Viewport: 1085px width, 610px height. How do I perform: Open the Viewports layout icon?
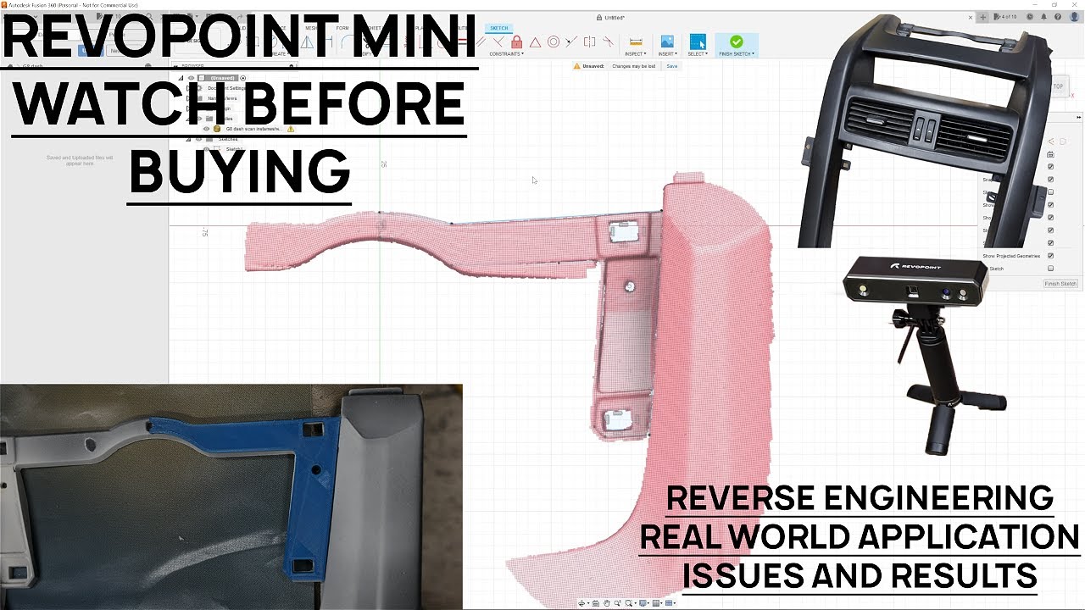[x=669, y=603]
